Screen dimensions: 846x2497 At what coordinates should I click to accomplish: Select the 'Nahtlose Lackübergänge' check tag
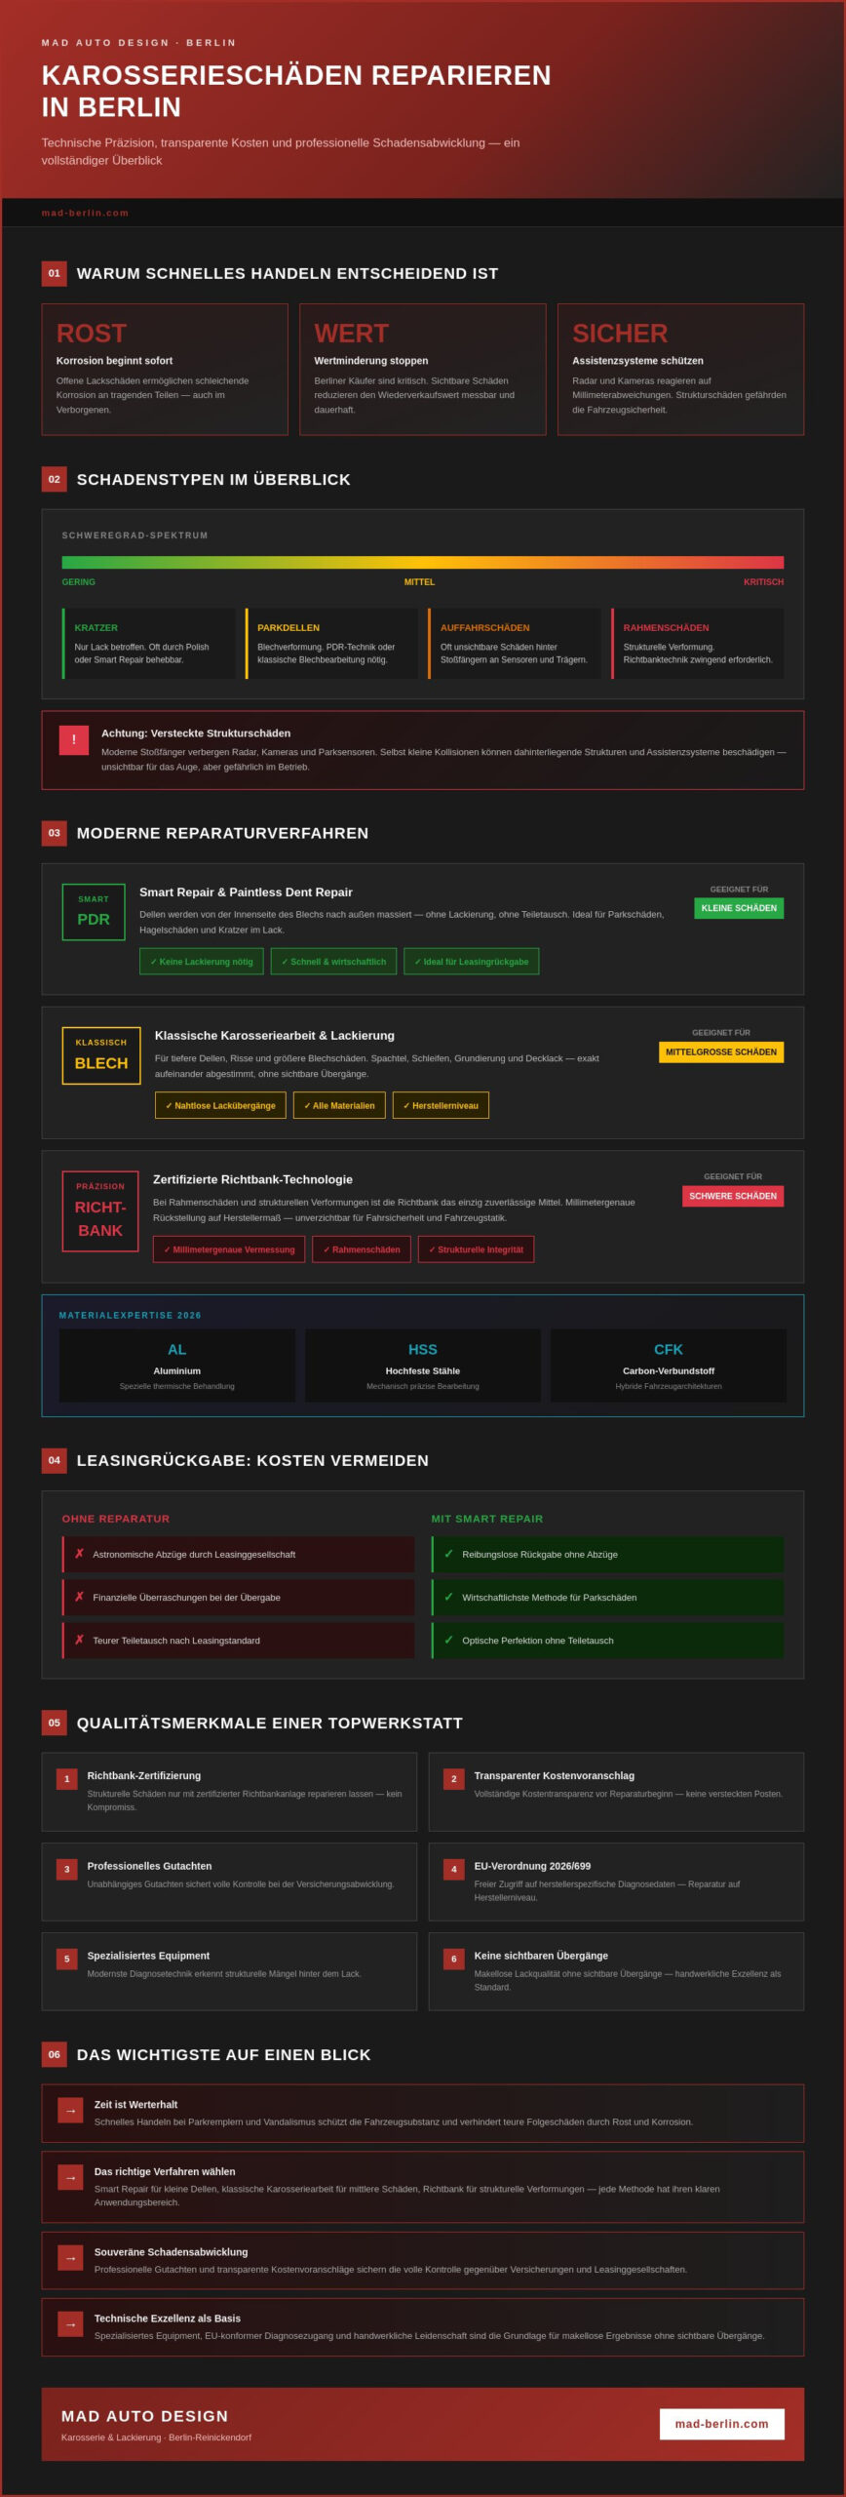pos(220,1105)
